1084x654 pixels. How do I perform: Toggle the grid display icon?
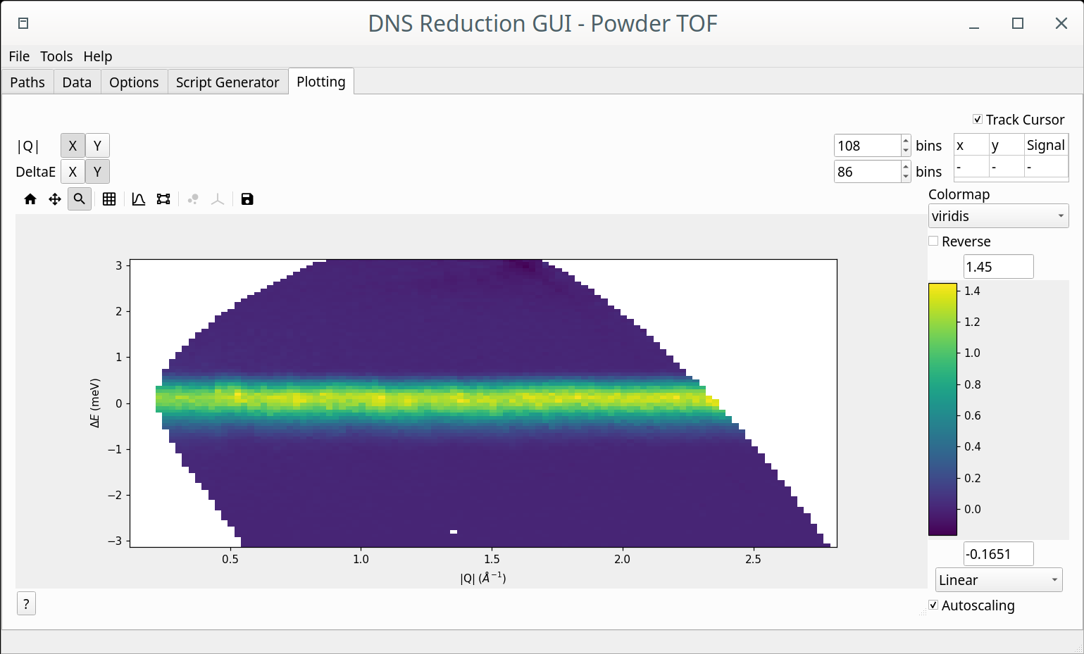tap(109, 199)
